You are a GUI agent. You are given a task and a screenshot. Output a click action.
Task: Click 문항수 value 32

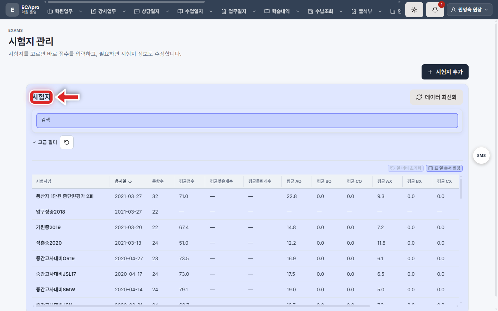(155, 196)
